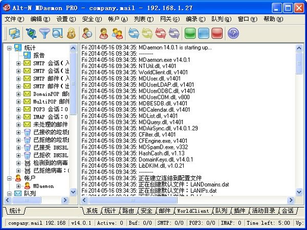307x230 pixels.
Task: Click the log line LibDKIM.dll, v1.0.21
Action: pos(133,166)
